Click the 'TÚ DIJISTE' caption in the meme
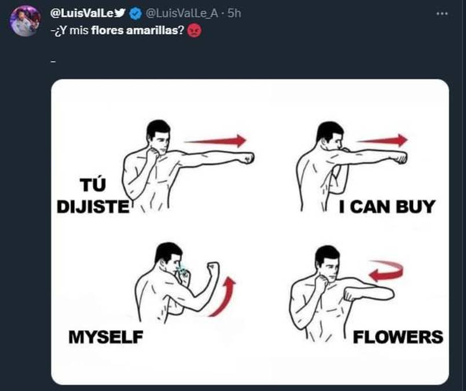 coord(93,196)
